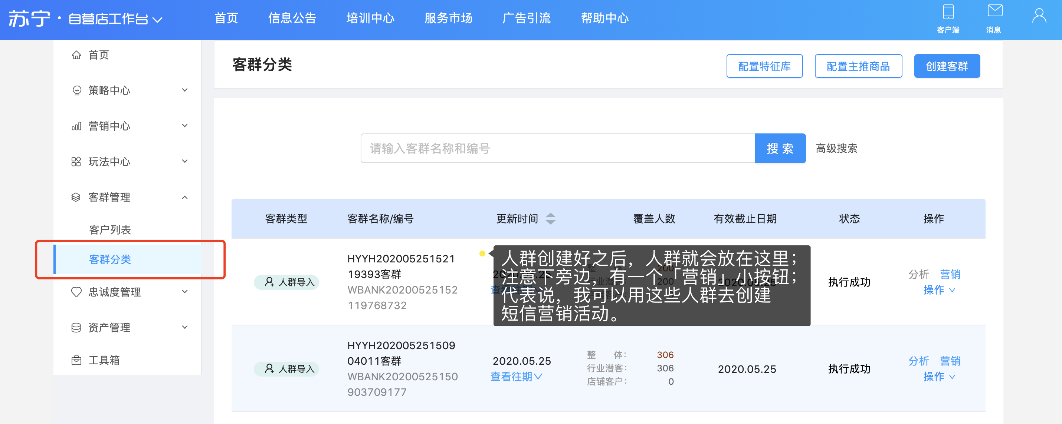This screenshot has width=1062, height=424.
Task: Click the 有效截止日期 column header
Action: 745,219
